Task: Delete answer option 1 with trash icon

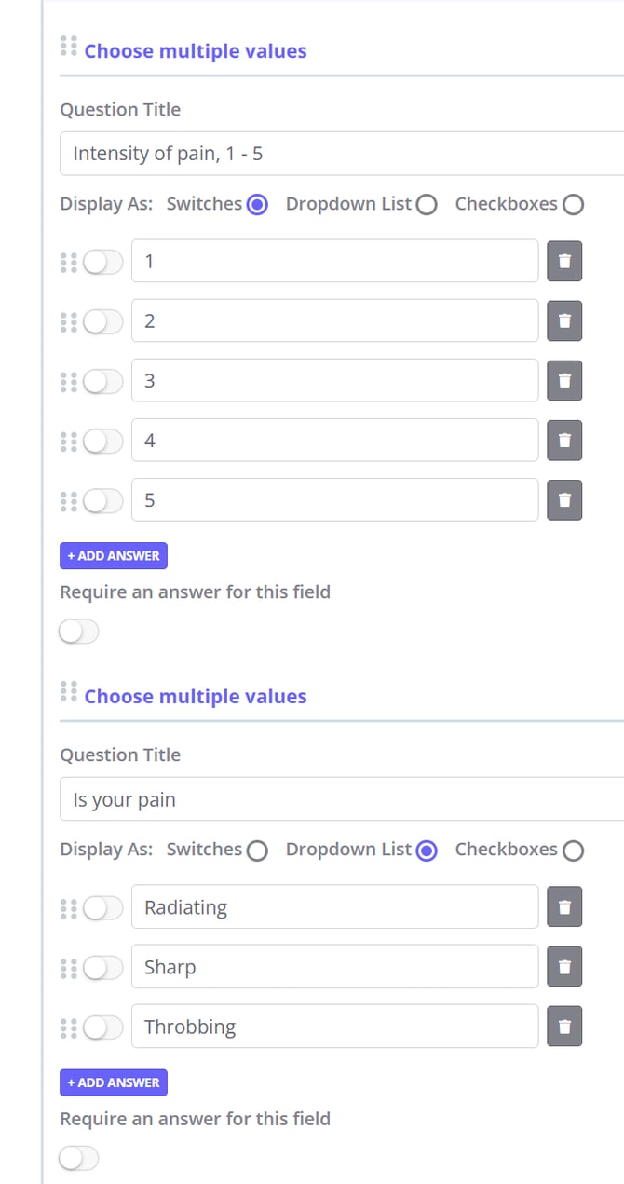Action: point(564,262)
